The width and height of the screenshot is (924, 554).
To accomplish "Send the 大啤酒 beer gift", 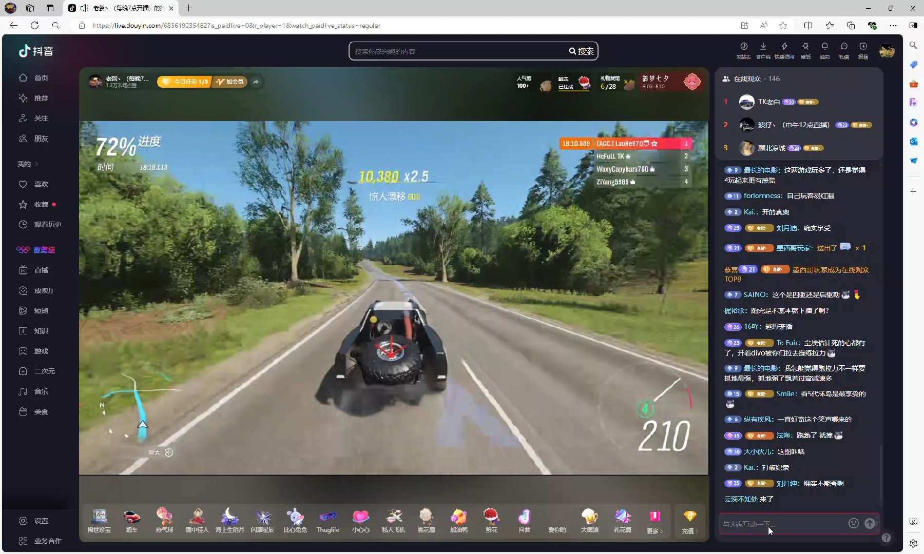I will point(589,520).
